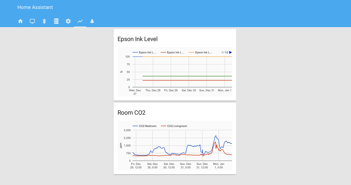Image resolution: width=351 pixels, height=185 pixels.
Task: Open the Home Assistant overview home icon
Action: [20, 21]
